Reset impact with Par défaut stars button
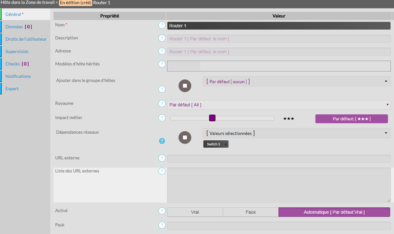Screen dimensions: 394x234 click(x=351, y=119)
